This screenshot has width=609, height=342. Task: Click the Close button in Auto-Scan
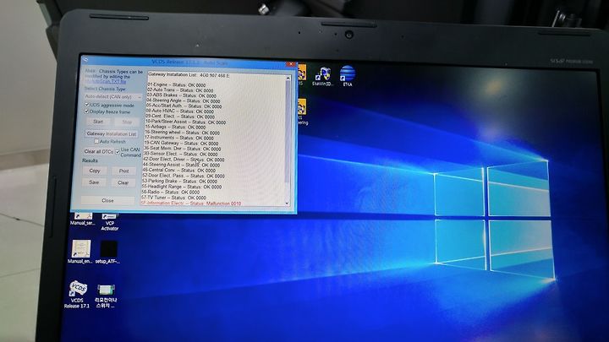107,200
